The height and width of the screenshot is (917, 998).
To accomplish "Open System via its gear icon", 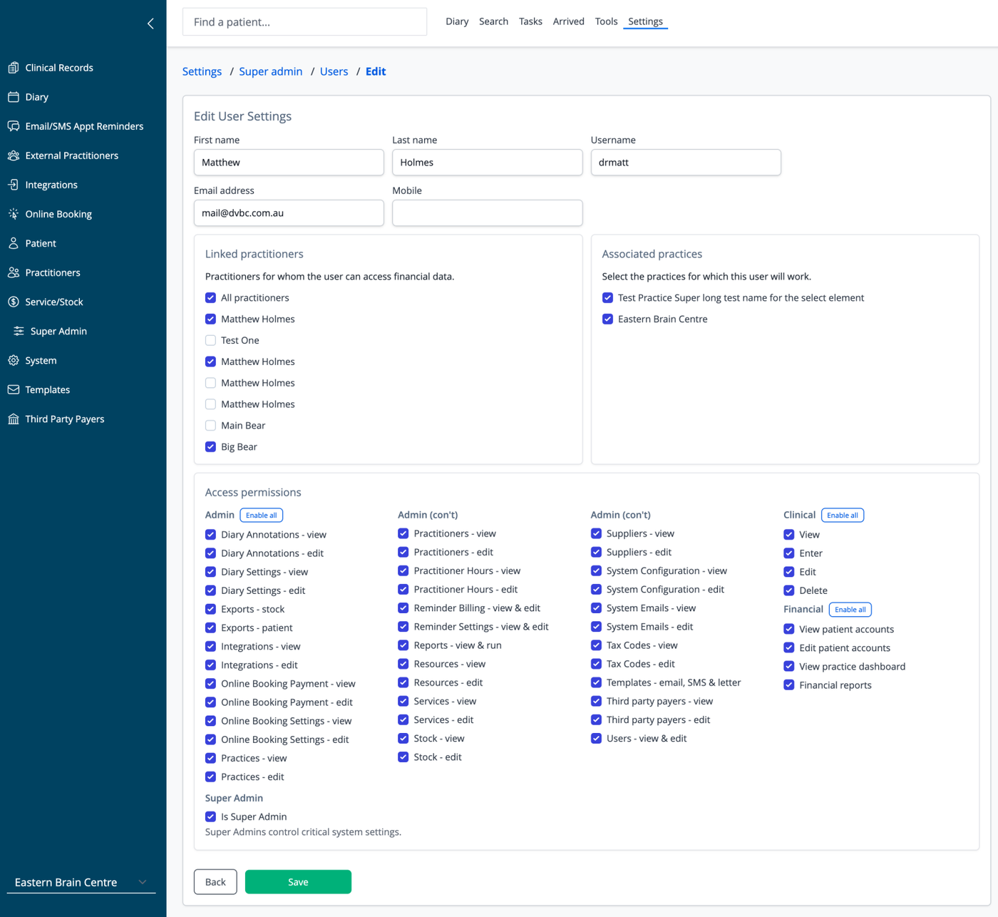I will (x=14, y=360).
